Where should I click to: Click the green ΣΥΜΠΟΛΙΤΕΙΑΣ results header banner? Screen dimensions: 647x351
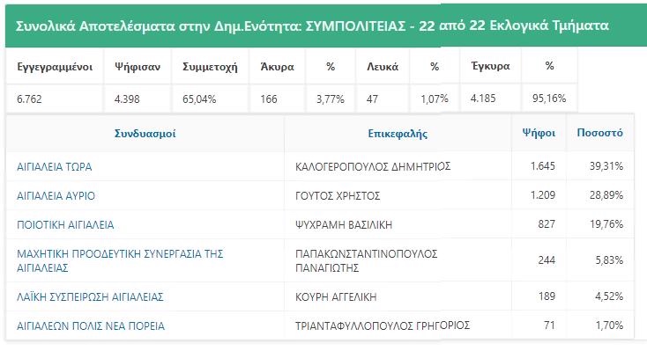(x=326, y=26)
